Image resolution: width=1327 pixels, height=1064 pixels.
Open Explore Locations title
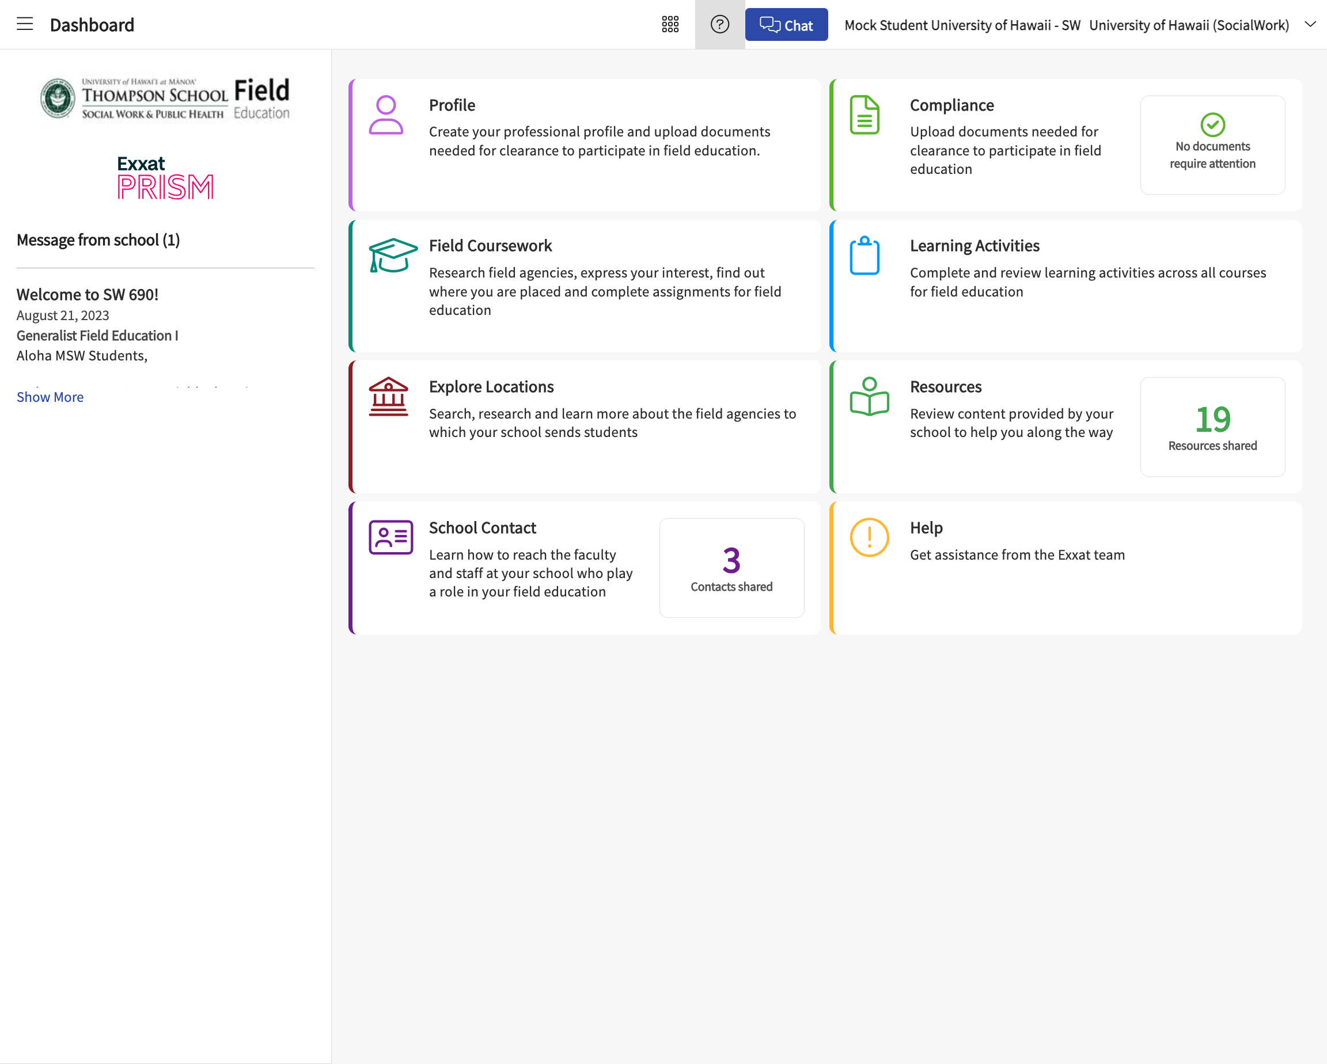(491, 386)
